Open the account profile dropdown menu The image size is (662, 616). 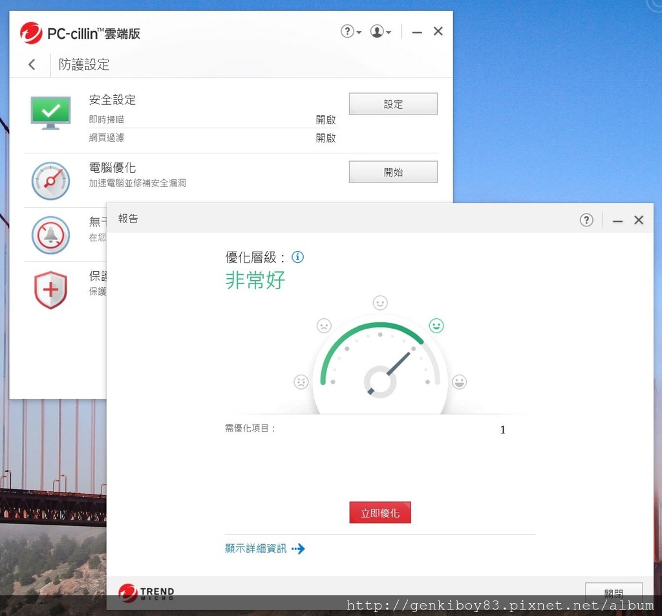click(380, 31)
